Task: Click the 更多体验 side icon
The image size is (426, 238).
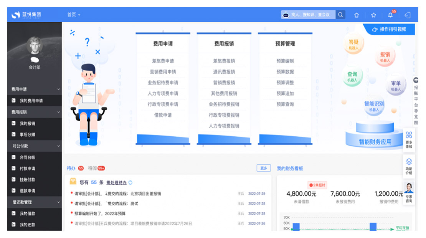Action: [x=409, y=139]
